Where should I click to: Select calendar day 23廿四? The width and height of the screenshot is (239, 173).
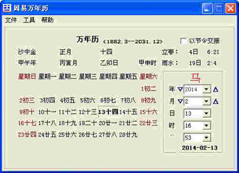point(27,135)
